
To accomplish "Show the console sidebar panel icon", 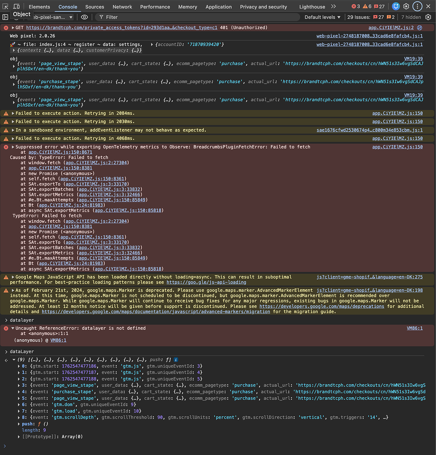I will pyautogui.click(x=5, y=17).
